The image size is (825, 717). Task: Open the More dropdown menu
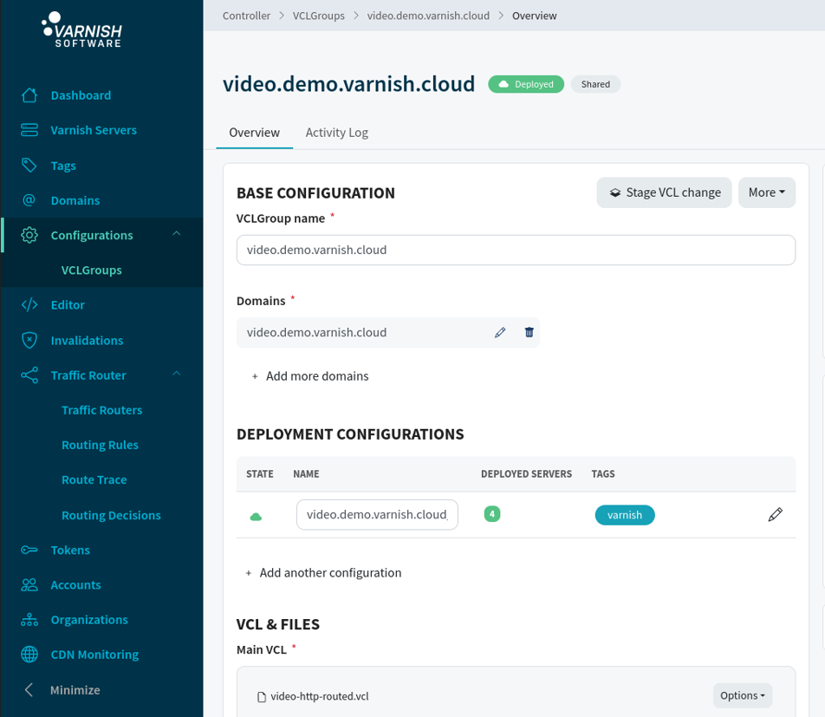point(766,192)
